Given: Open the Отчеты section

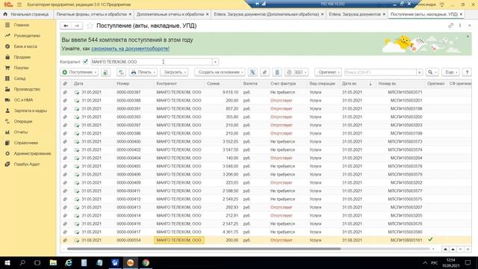Looking at the screenshot, I should pyautogui.click(x=20, y=132).
